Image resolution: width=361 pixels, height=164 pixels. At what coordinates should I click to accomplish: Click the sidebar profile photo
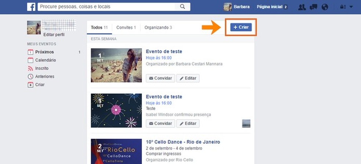[34, 28]
